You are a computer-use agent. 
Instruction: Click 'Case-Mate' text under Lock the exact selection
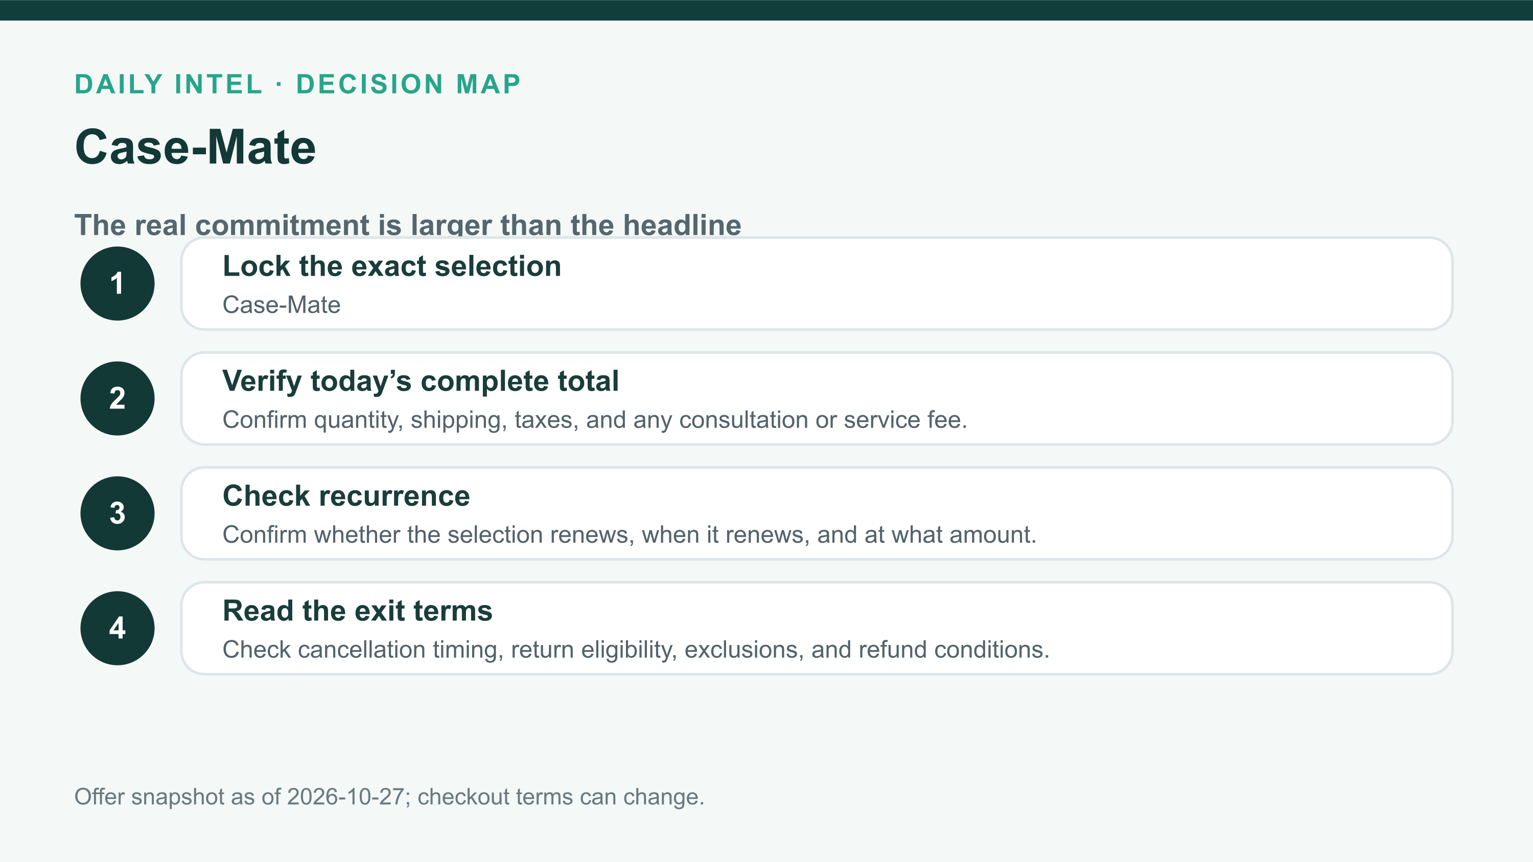point(282,304)
